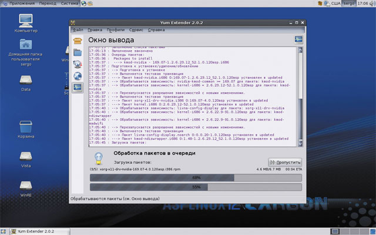The image size is (376, 235).
Task: Click show desktop button in bottom panel
Action: tap(3, 231)
